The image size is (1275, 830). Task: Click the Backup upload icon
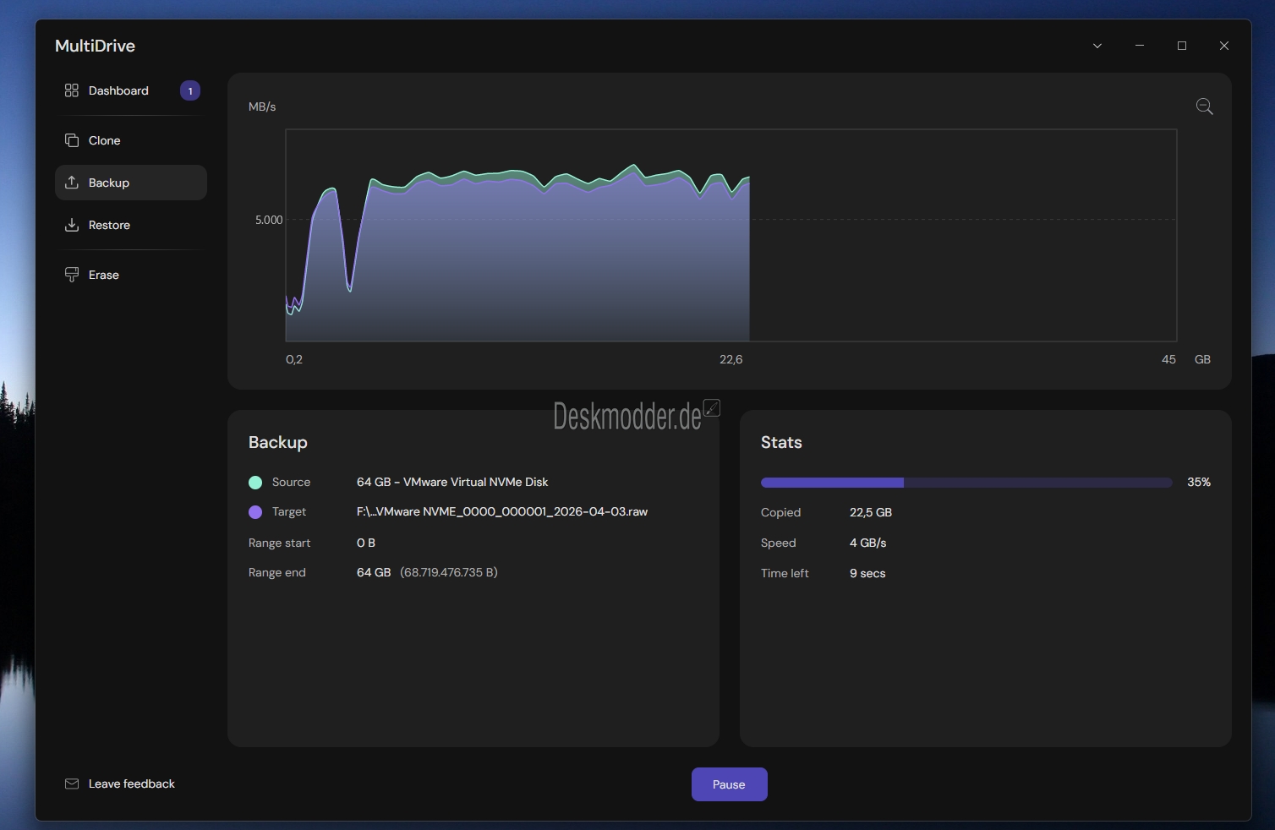pos(72,183)
